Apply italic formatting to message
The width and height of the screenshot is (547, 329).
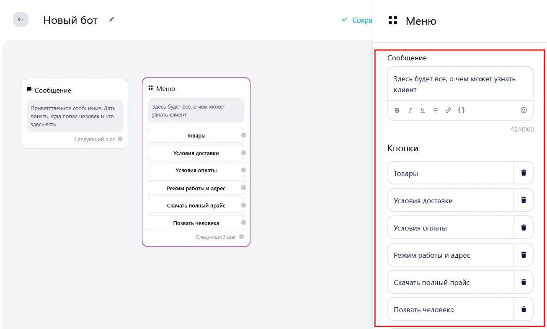point(410,110)
